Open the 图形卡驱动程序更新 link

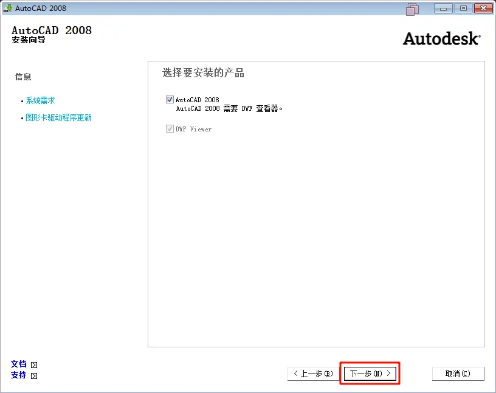click(x=58, y=117)
